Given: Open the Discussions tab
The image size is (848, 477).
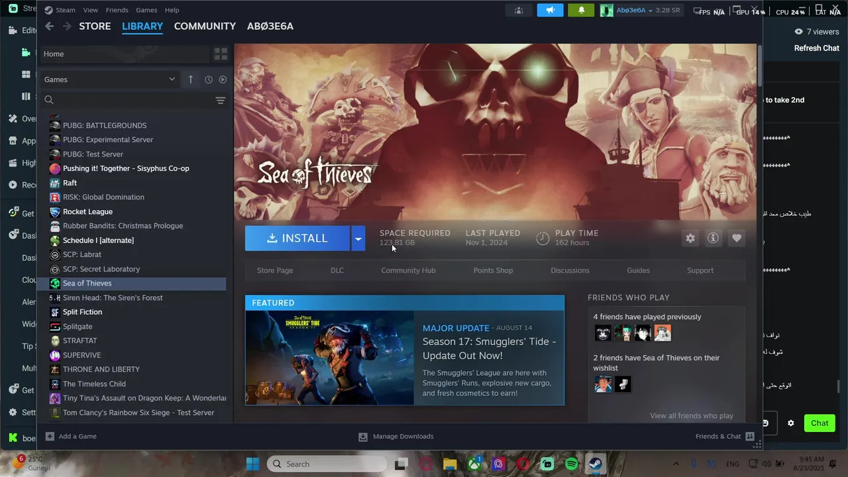Looking at the screenshot, I should (x=570, y=270).
